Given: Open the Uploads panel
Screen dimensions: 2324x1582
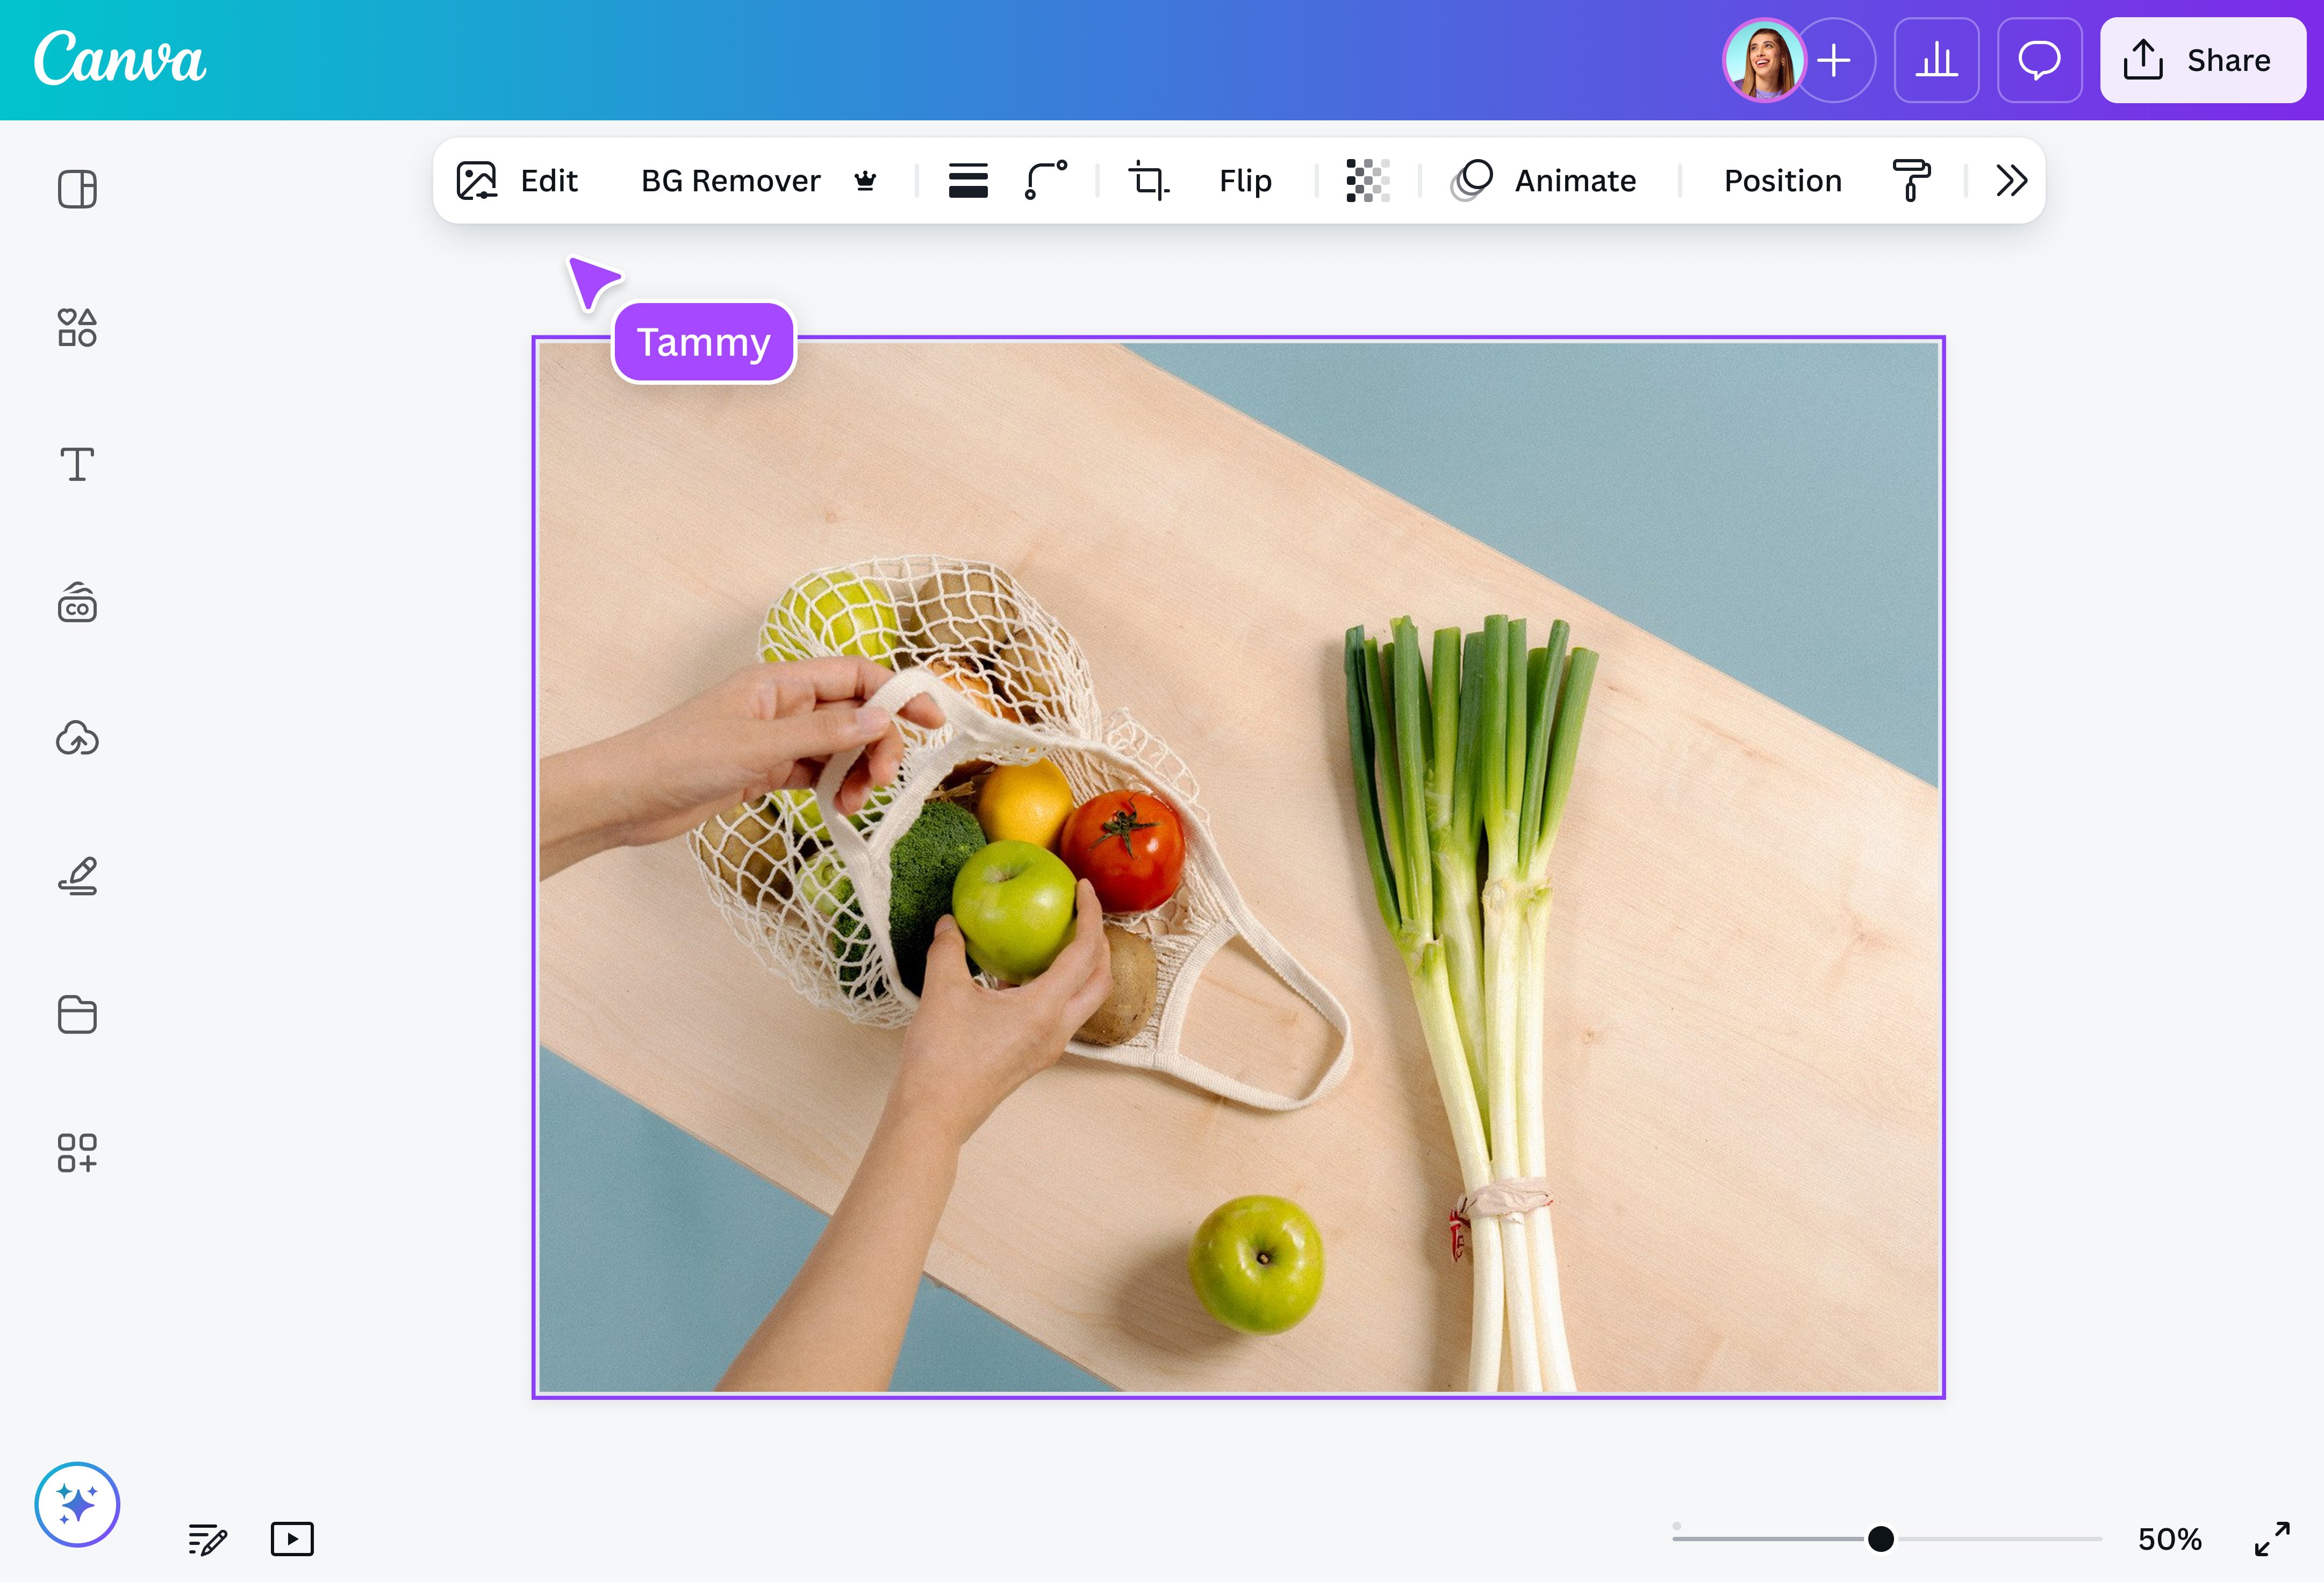Looking at the screenshot, I should point(77,739).
